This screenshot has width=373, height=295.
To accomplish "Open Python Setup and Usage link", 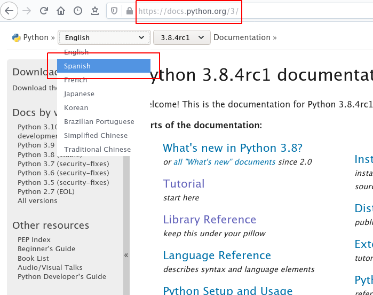I will tap(228, 291).
